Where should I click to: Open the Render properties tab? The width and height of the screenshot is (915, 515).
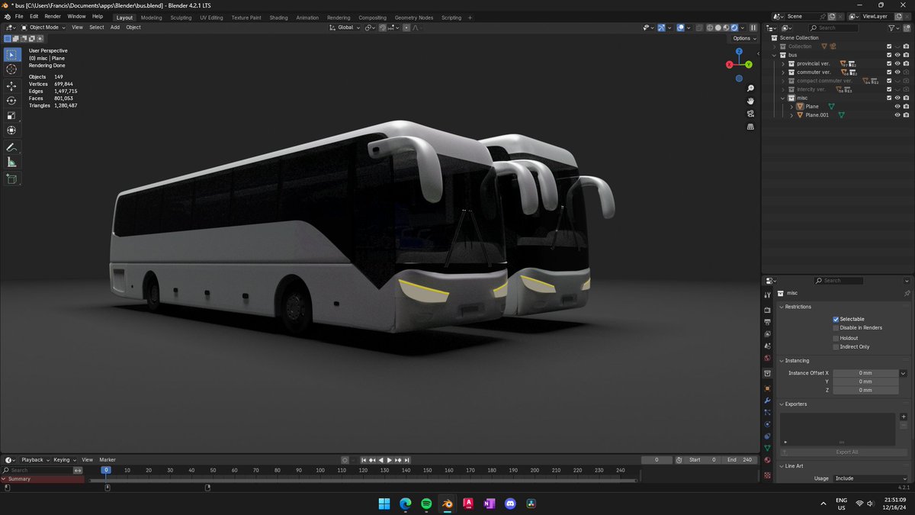coord(767,310)
